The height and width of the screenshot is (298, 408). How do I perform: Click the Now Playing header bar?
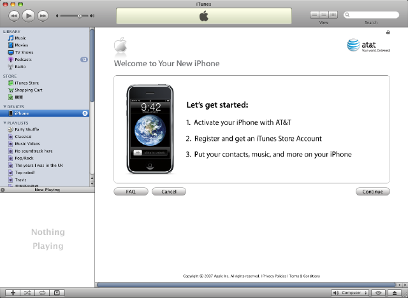click(x=47, y=190)
